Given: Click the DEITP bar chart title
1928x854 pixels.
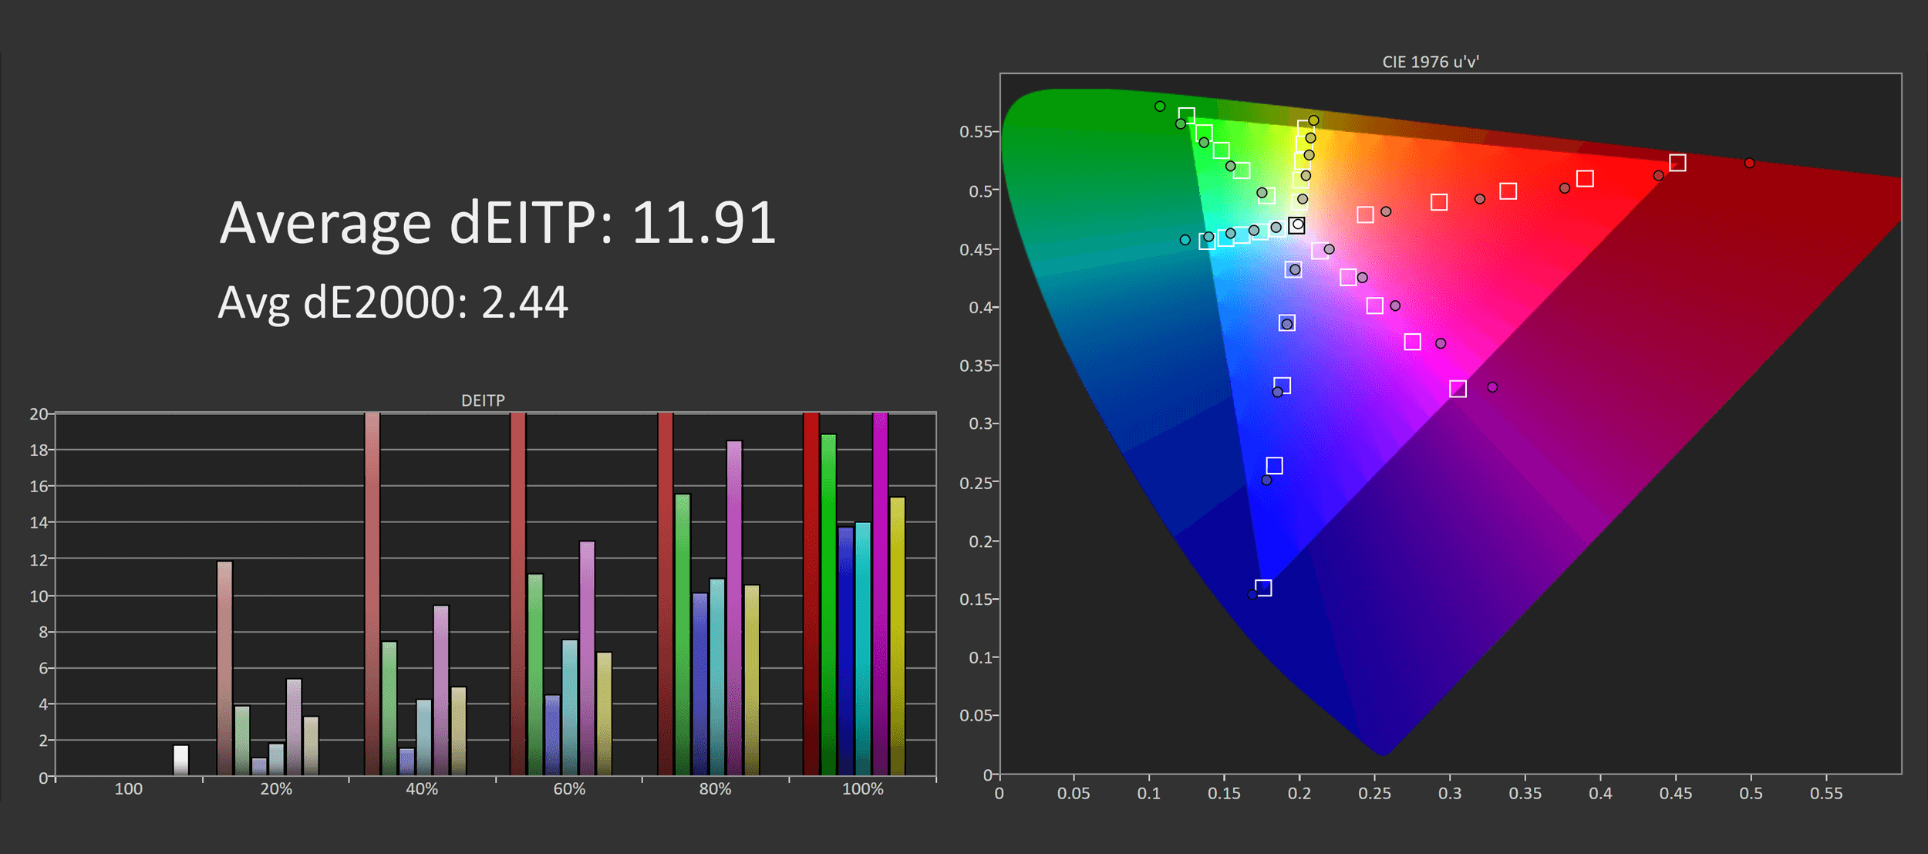Looking at the screenshot, I should 483,400.
